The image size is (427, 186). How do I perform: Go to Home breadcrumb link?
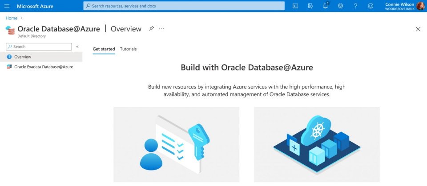12,18
